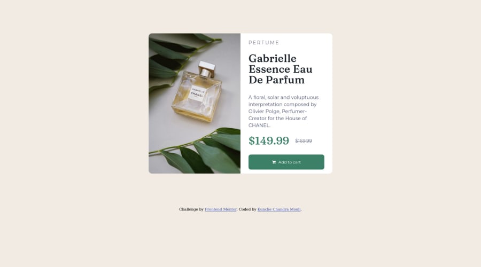The height and width of the screenshot is (267, 481).
Task: Click the shopping cart icon in button
Action: 274,162
